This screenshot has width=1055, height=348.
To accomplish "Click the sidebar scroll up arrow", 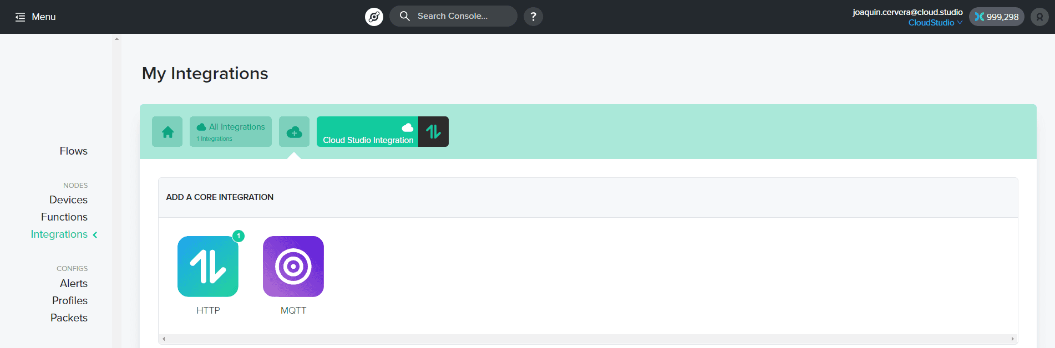I will pos(116,39).
